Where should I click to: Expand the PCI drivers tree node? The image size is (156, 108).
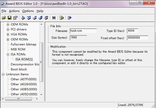point(8,29)
